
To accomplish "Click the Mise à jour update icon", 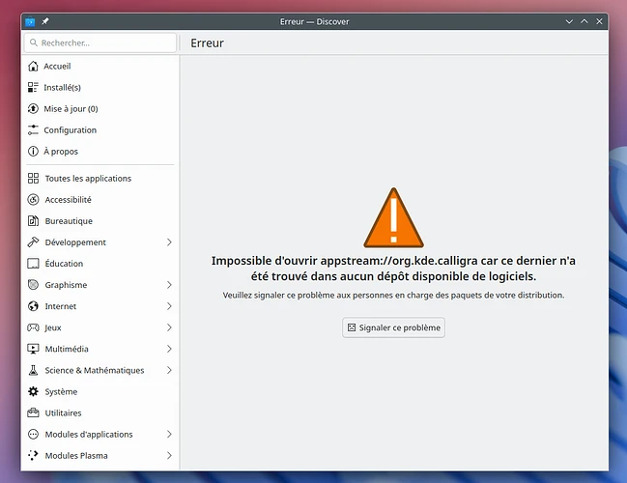I will 33,109.
